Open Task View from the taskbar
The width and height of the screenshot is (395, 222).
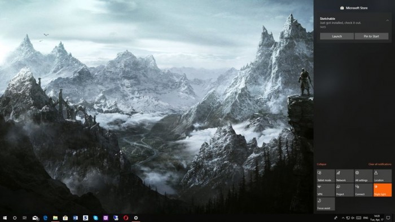click(25, 218)
